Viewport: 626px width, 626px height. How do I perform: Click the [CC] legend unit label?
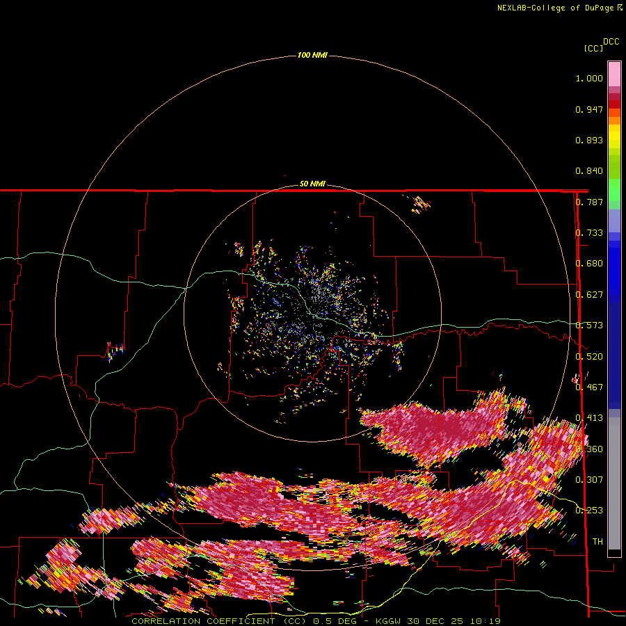click(593, 48)
